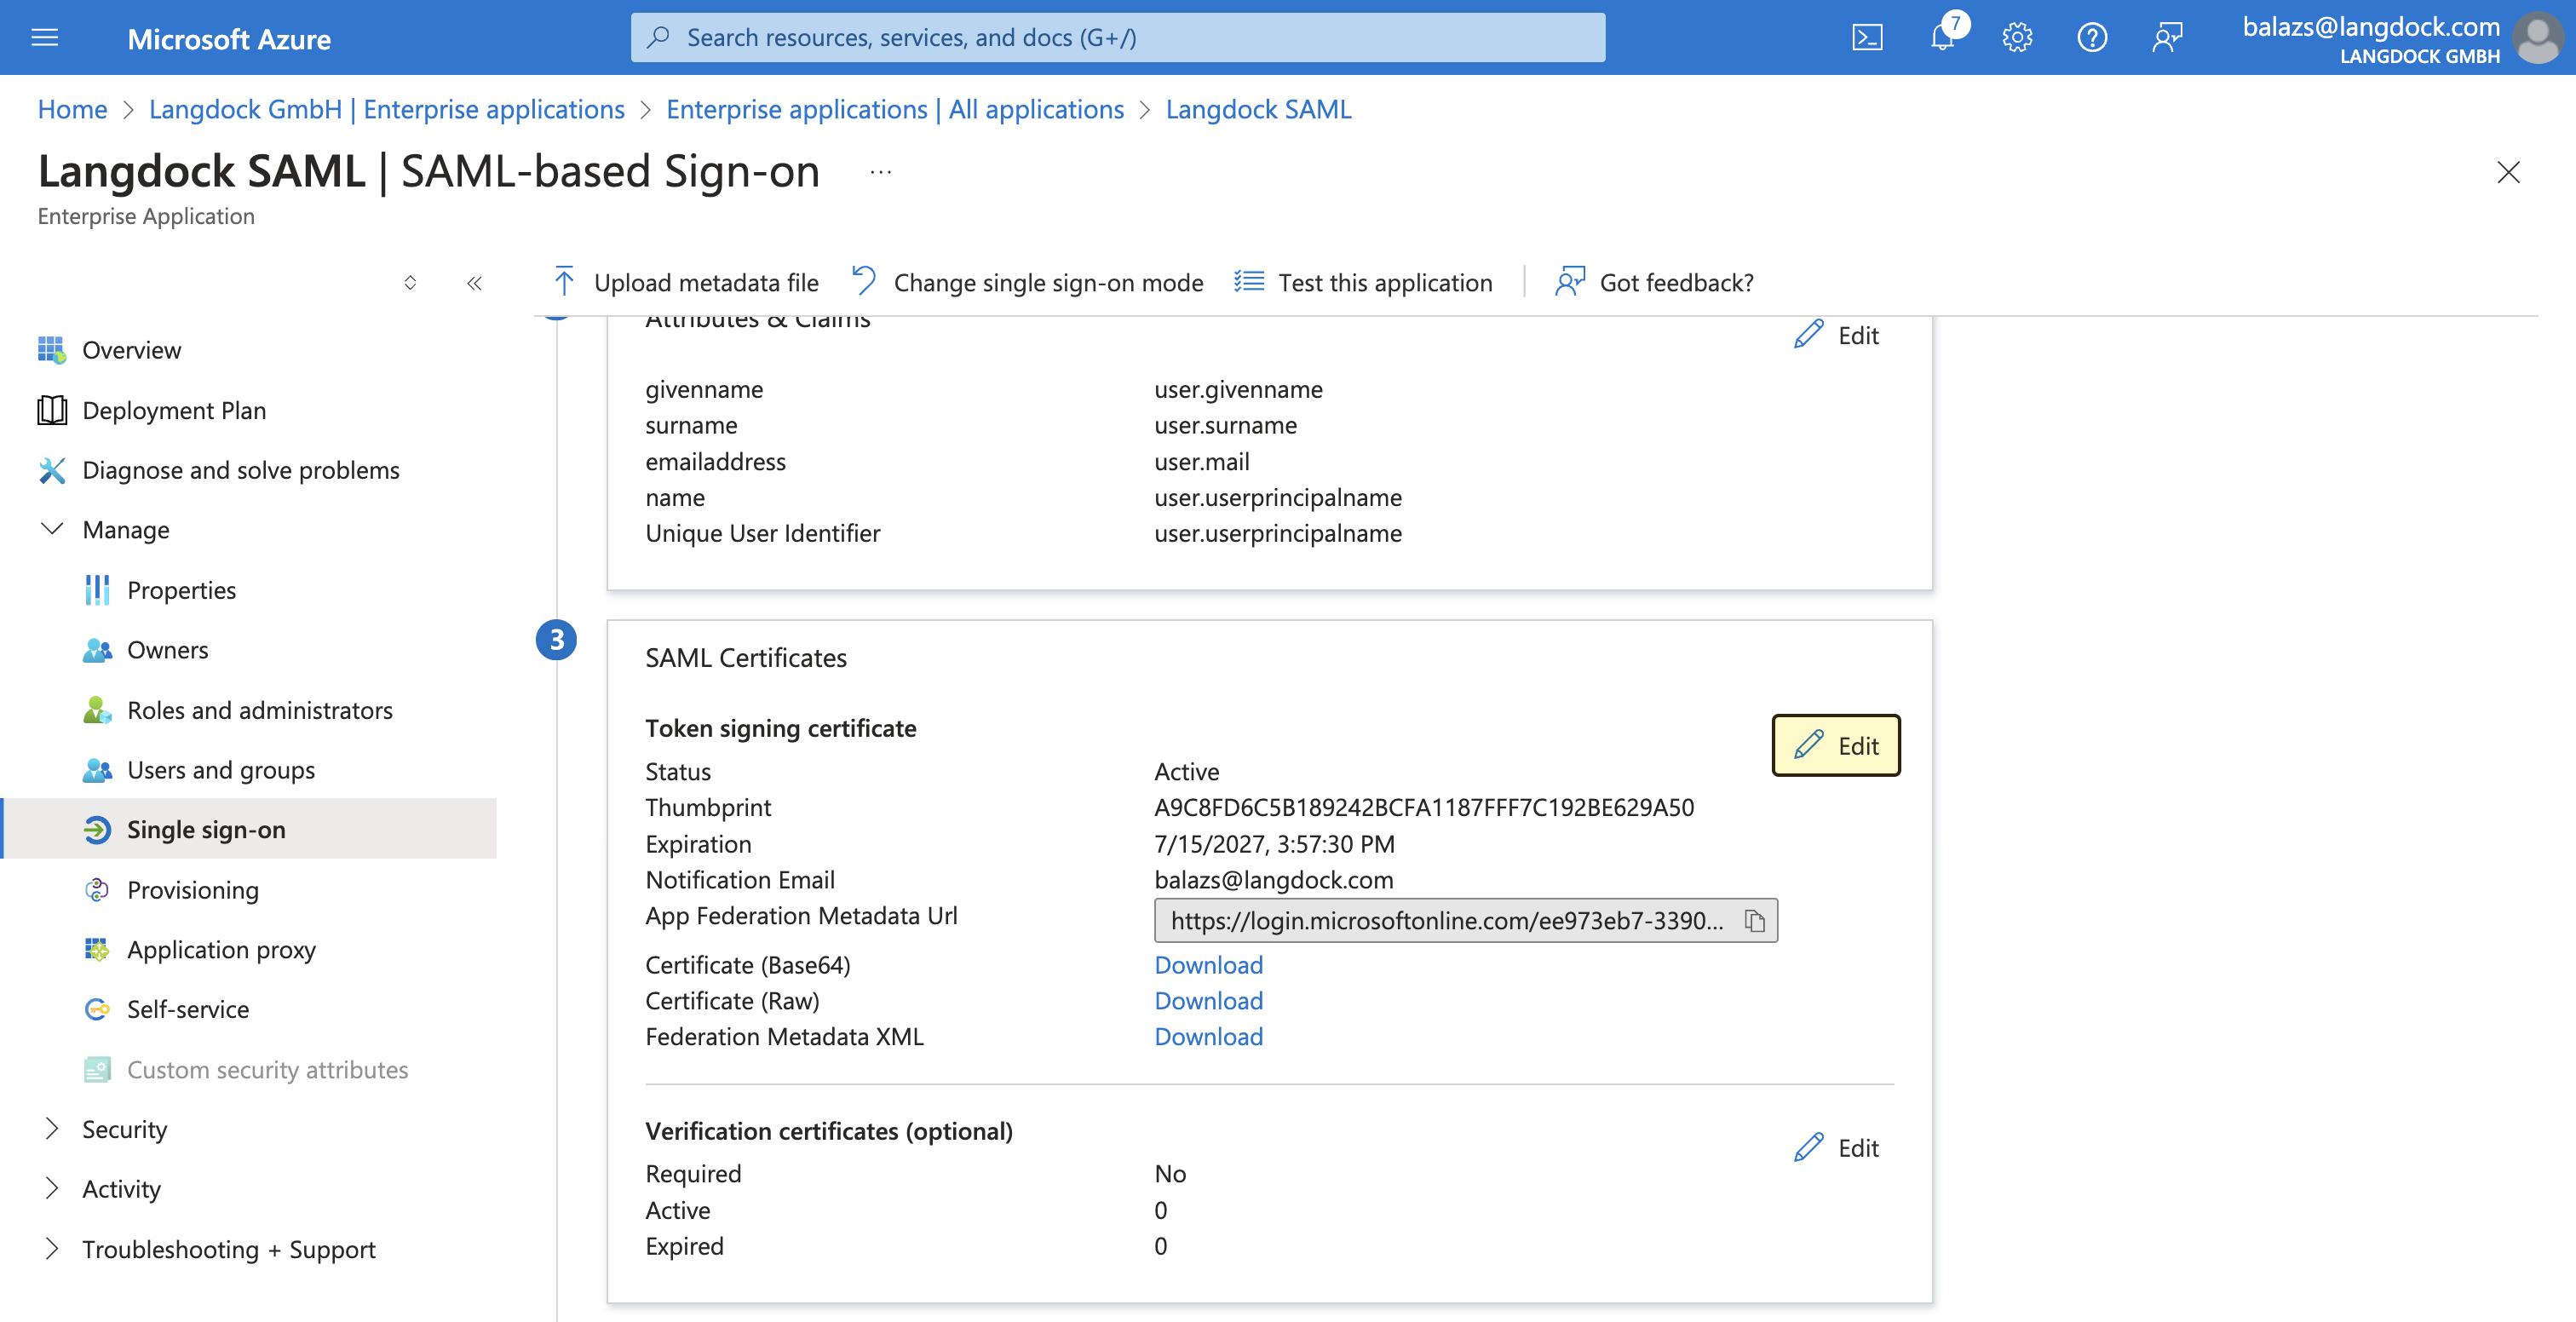Click the user.mail claim value
This screenshot has width=2576, height=1322.
1201,461
